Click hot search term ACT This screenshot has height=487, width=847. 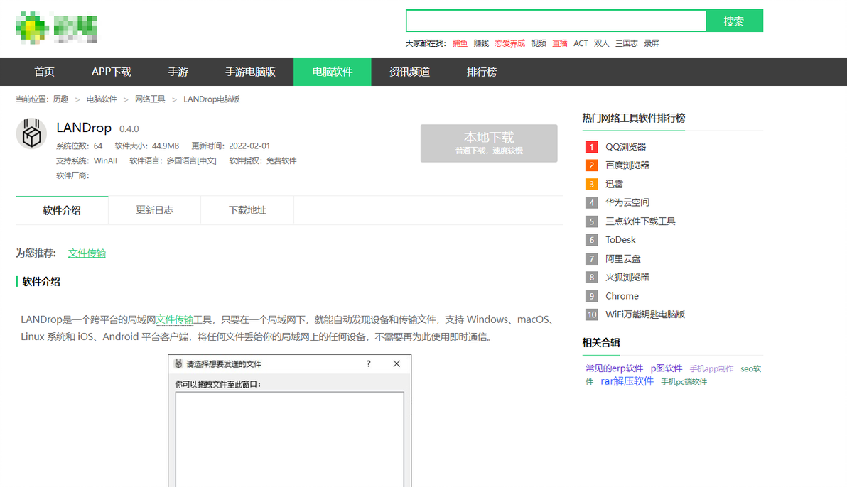click(x=581, y=43)
